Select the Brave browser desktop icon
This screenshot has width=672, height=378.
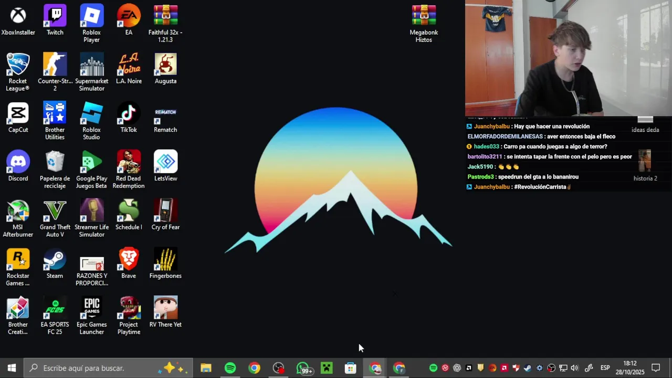(129, 264)
